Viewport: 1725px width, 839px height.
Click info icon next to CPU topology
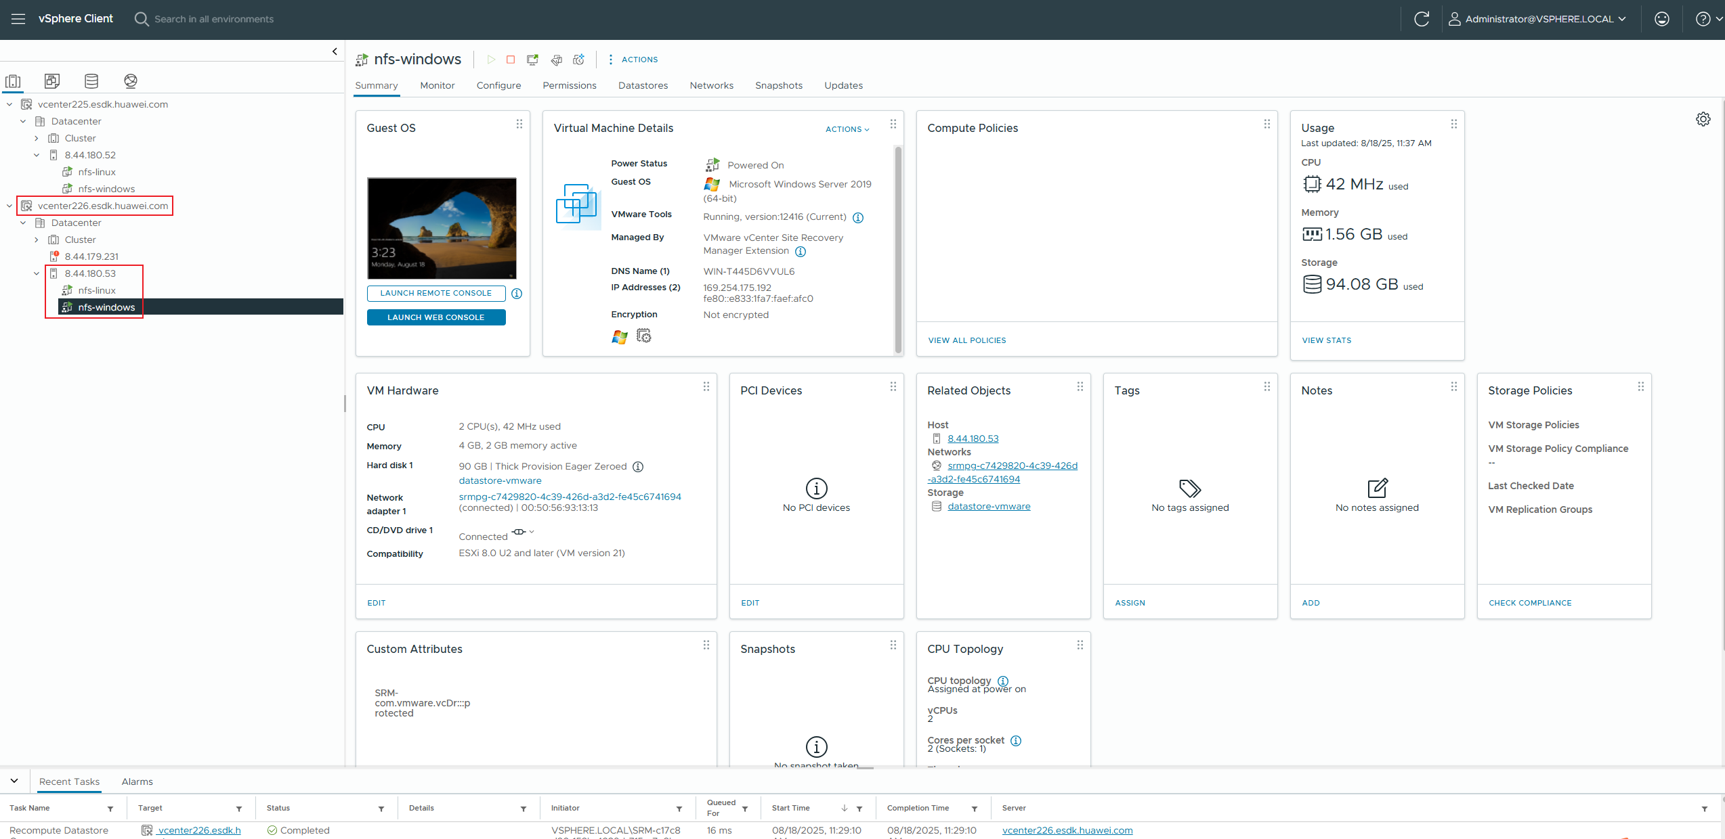pyautogui.click(x=1003, y=681)
